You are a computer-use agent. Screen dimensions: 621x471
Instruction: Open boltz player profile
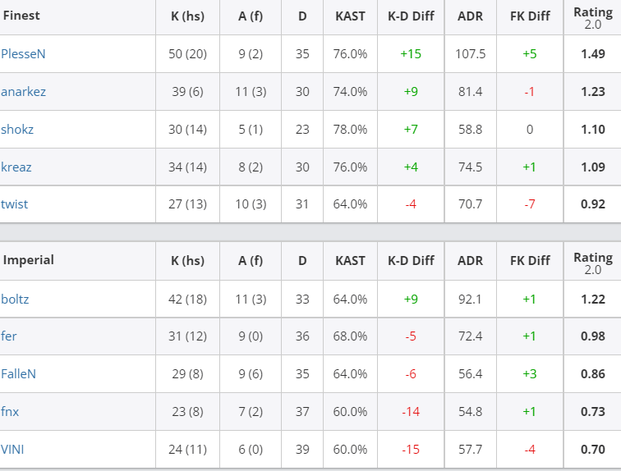click(15, 299)
